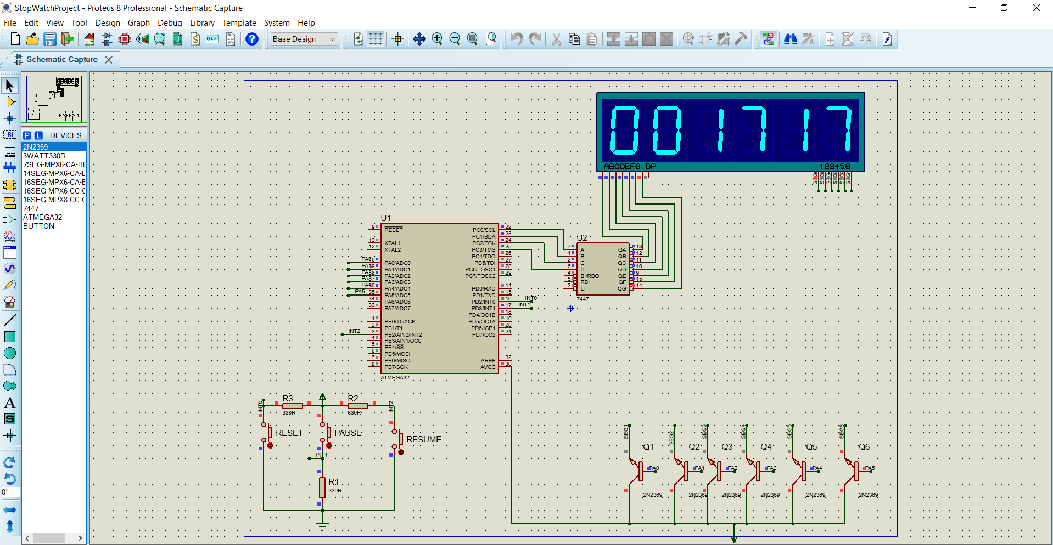Activate the selection mode arrow
Screen dimensions: 1053x545
pos(9,85)
